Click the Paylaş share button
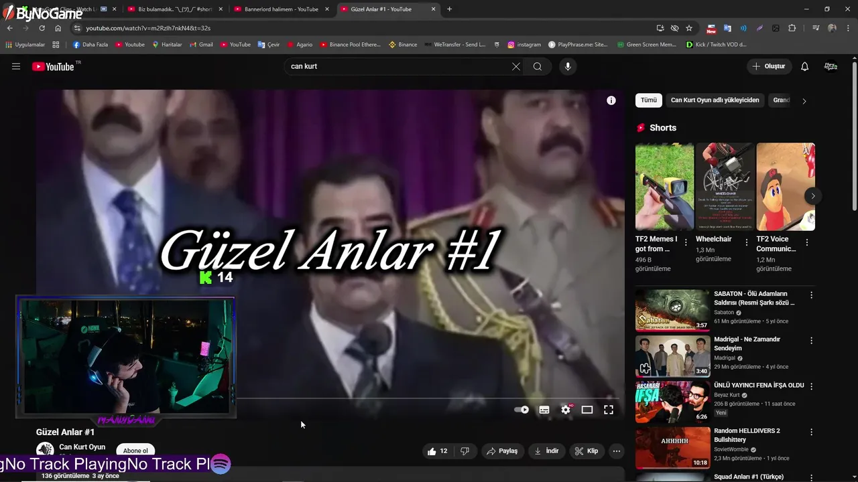This screenshot has width=858, height=482. (x=502, y=451)
